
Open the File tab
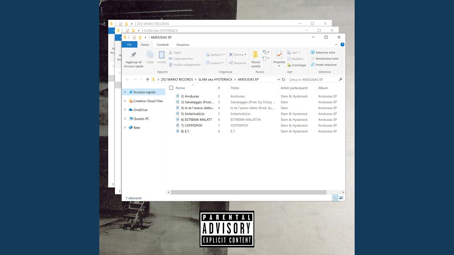tap(129, 45)
